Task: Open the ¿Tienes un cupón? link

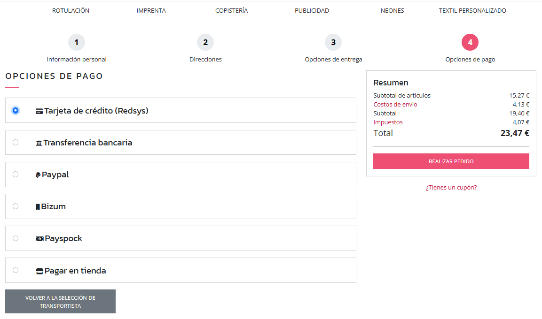Action: click(x=451, y=188)
